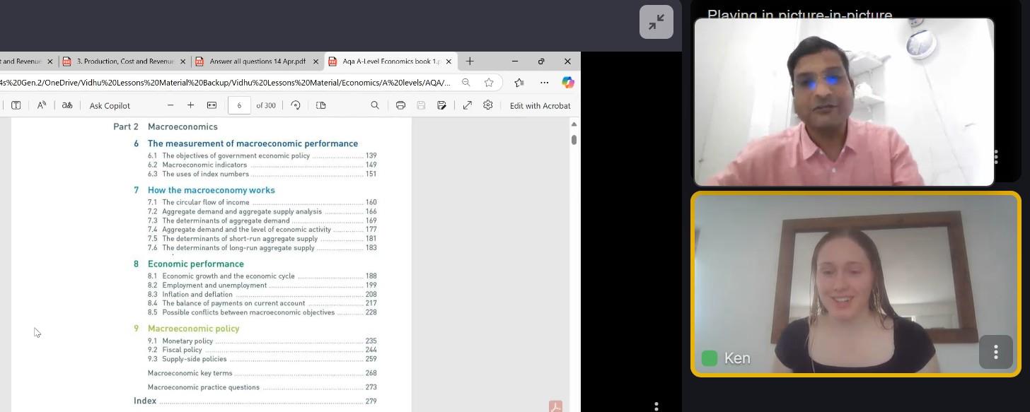Click the Save as icon
Screen dimensions: 1030x412
coord(441,105)
